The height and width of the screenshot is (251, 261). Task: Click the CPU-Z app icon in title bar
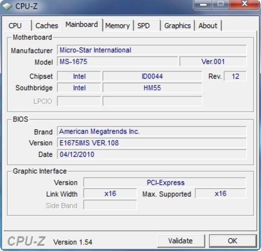[x=8, y=6]
